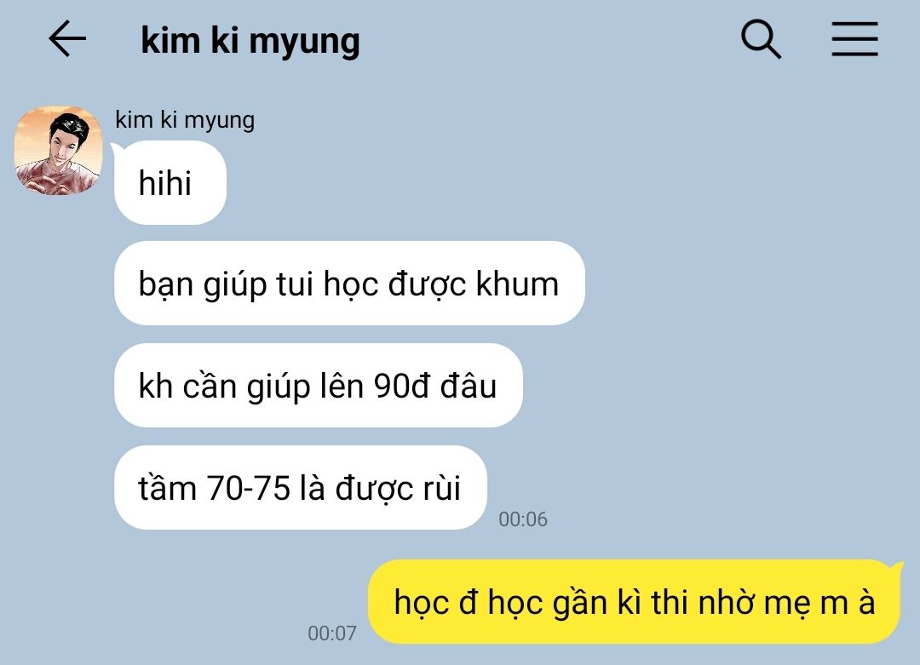The height and width of the screenshot is (665, 920).
Task: Tap the word đâu in third message
Action: tap(469, 385)
